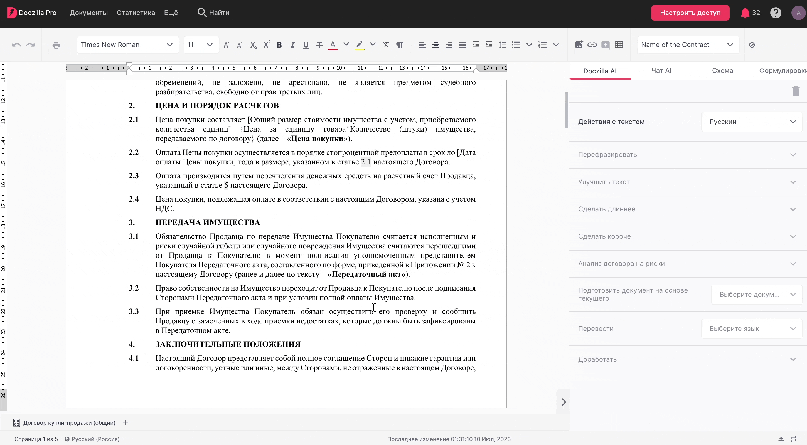Switch to the Чат AI tab
This screenshot has width=807, height=445.
[x=661, y=71]
